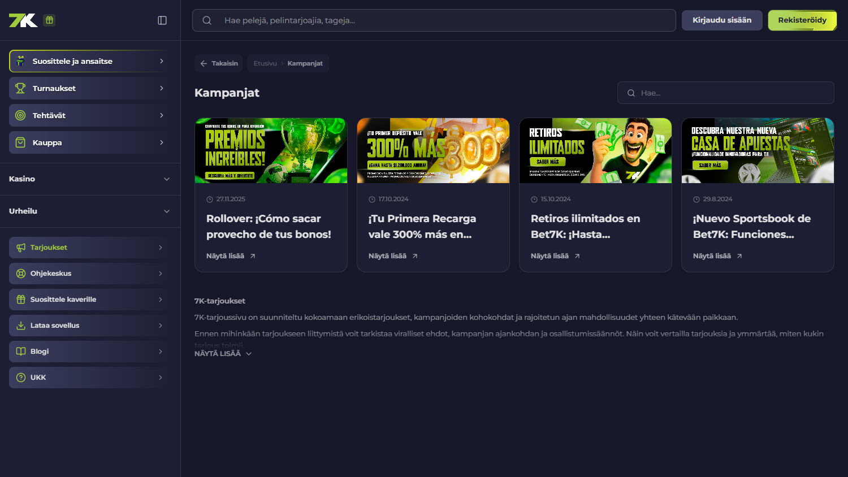
Task: Expand the Kasino section chevron
Action: pyautogui.click(x=167, y=179)
